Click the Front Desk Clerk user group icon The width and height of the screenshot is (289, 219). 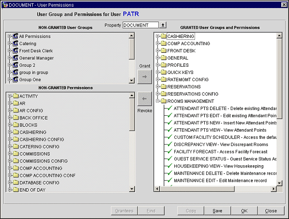coord(15,51)
